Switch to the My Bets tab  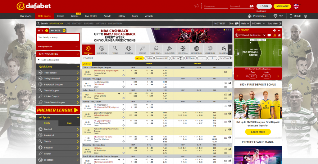click(58, 31)
